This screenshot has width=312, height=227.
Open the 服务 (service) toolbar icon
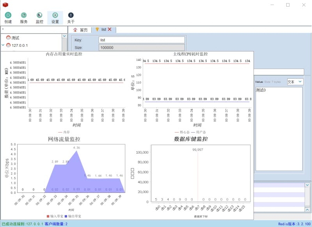[24, 18]
